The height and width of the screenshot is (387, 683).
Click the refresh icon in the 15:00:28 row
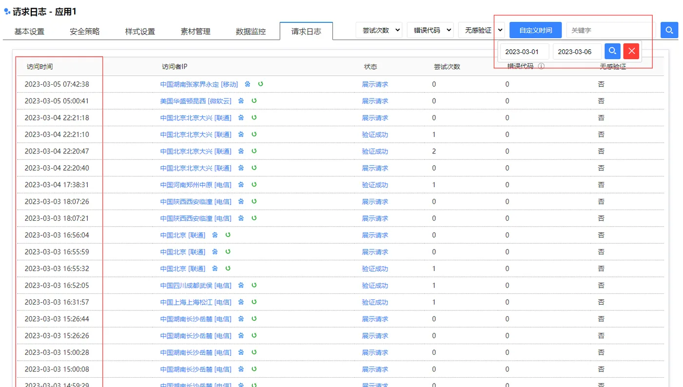point(254,352)
